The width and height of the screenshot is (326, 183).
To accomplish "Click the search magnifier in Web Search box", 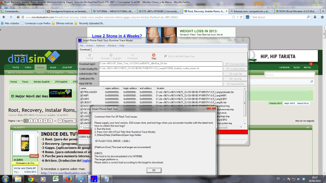I will tap(308, 17).
